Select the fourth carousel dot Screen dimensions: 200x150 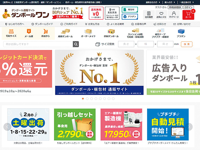[96, 99]
